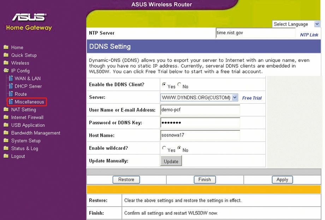Open the Home menu
The width and height of the screenshot is (325, 220).
pyautogui.click(x=17, y=47)
